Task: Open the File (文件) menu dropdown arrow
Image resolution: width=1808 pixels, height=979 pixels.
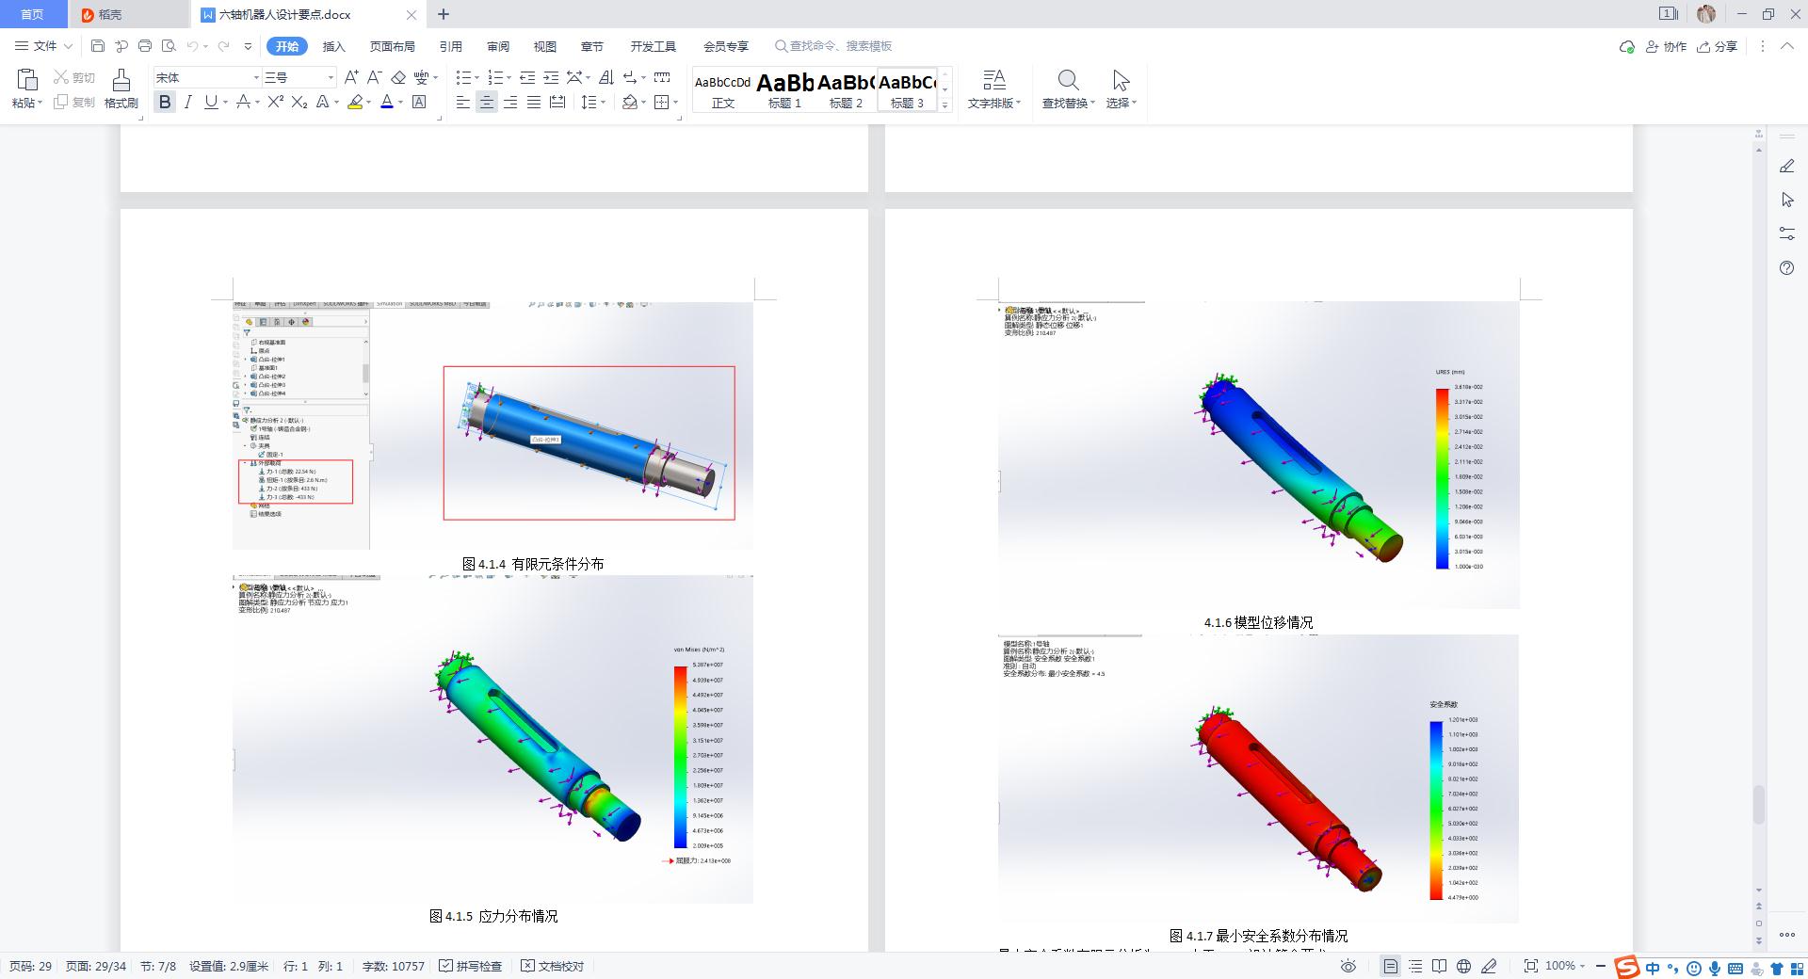Action: click(66, 45)
